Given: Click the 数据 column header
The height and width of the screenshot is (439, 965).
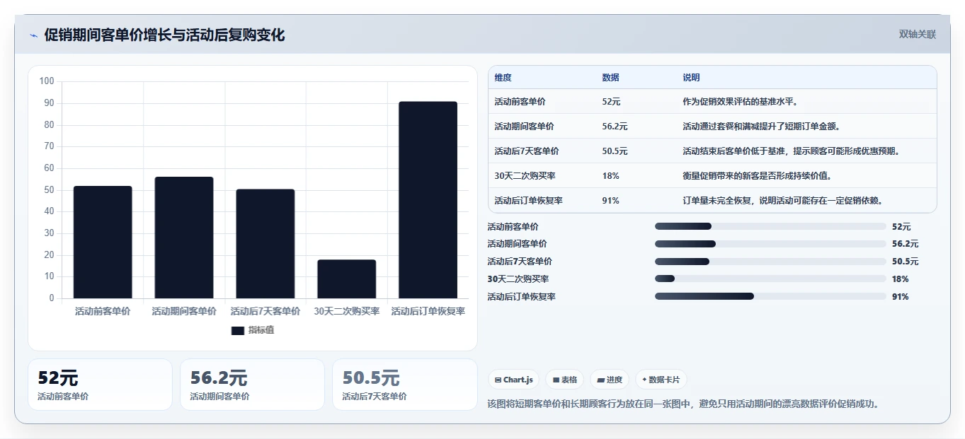Looking at the screenshot, I should [610, 77].
